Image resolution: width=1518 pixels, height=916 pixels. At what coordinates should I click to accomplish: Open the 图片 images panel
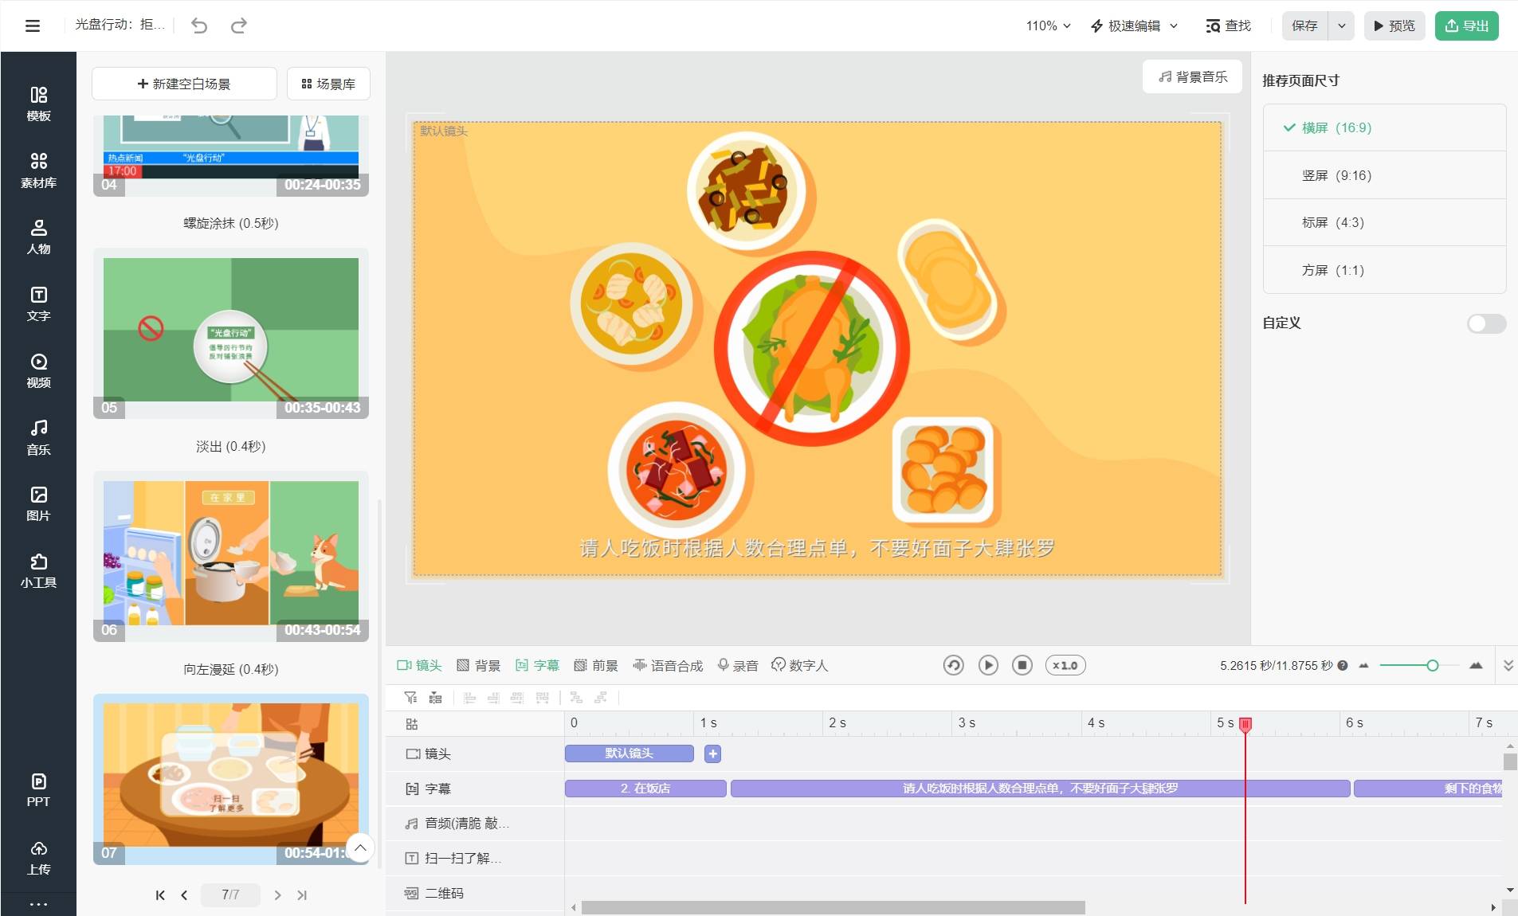tap(38, 503)
